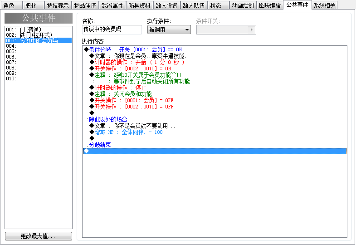Select empty common event slot 007
Image resolution: width=356 pixels, height=245 pixels.
(x=39, y=62)
